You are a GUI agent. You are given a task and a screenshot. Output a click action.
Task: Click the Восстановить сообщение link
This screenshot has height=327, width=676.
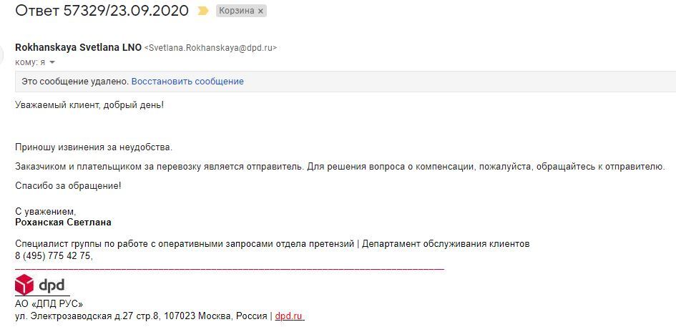point(187,82)
